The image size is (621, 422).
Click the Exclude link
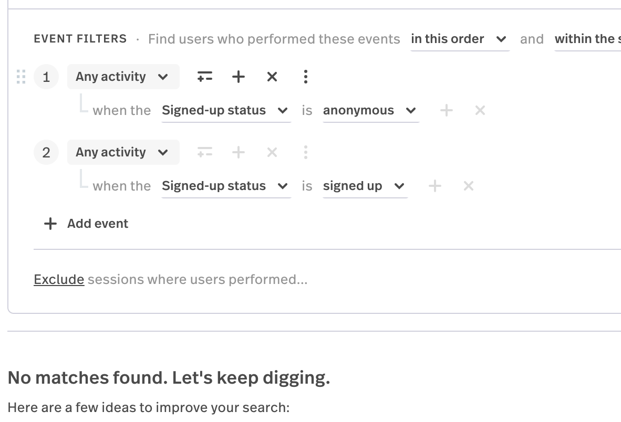59,279
